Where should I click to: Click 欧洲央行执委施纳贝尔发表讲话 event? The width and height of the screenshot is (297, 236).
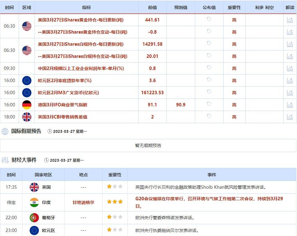pyautogui.click(x=167, y=230)
